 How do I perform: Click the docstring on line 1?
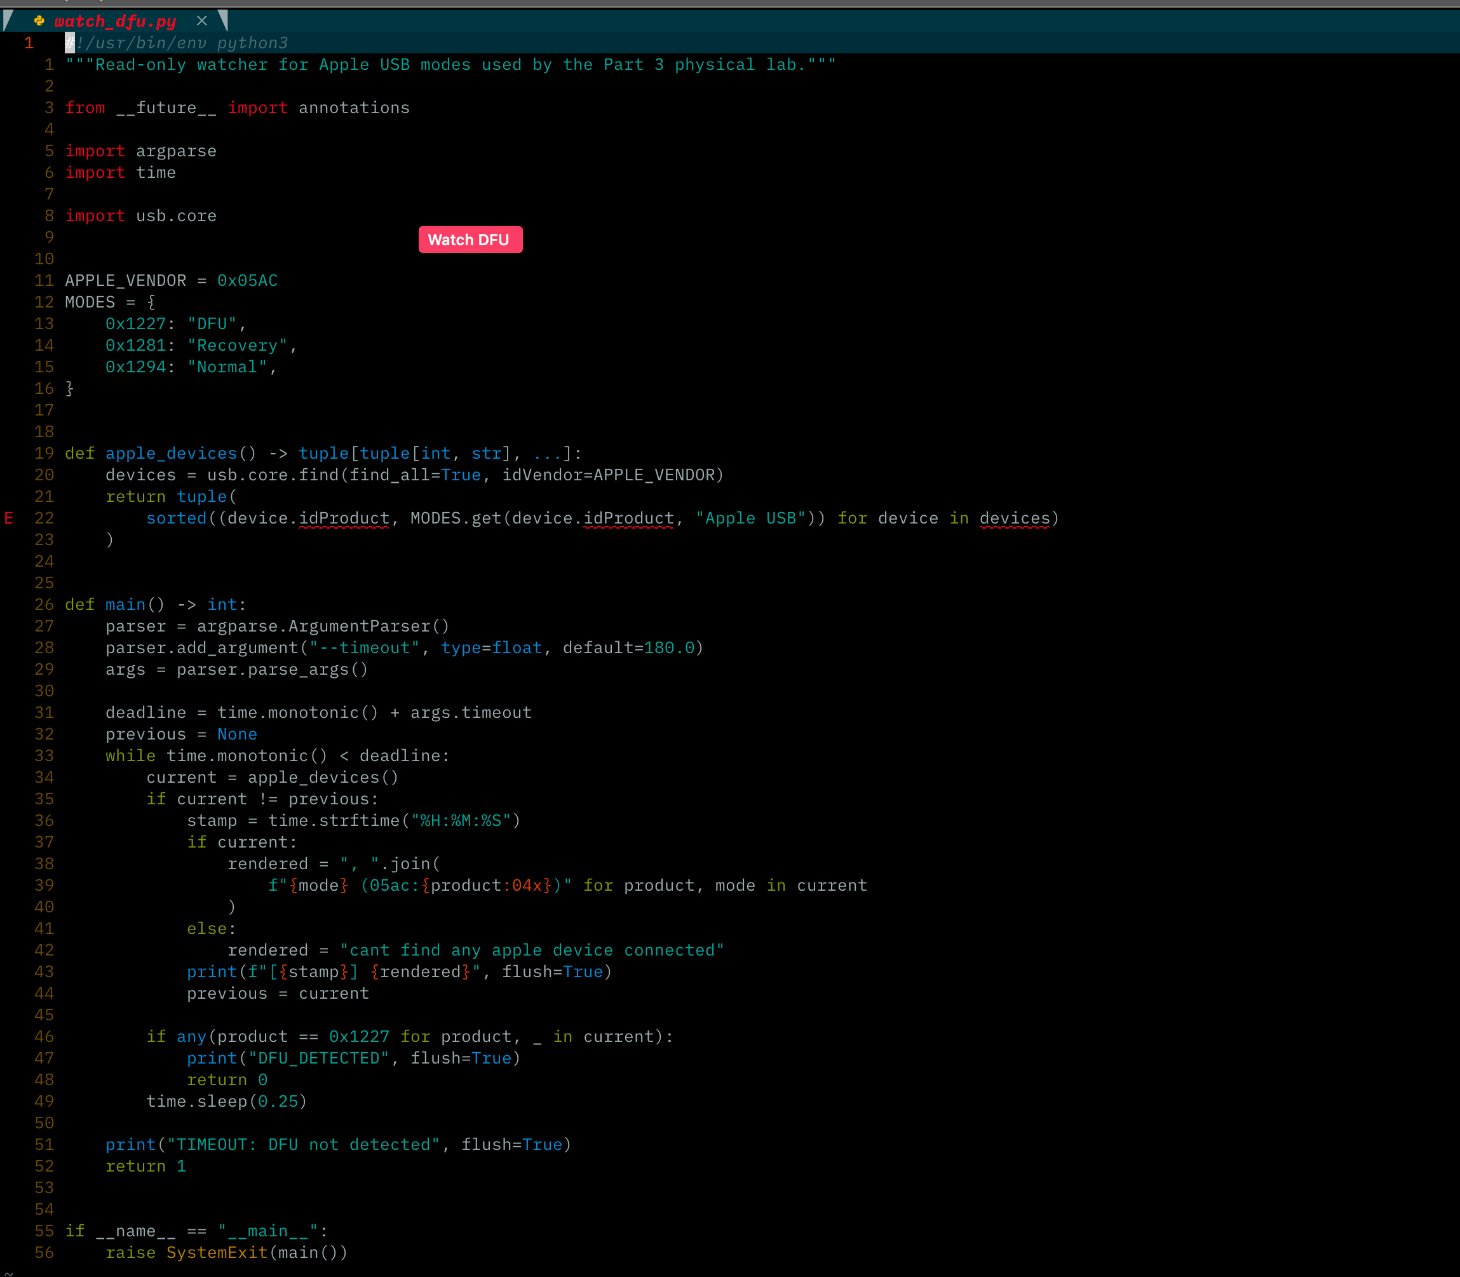tap(450, 65)
